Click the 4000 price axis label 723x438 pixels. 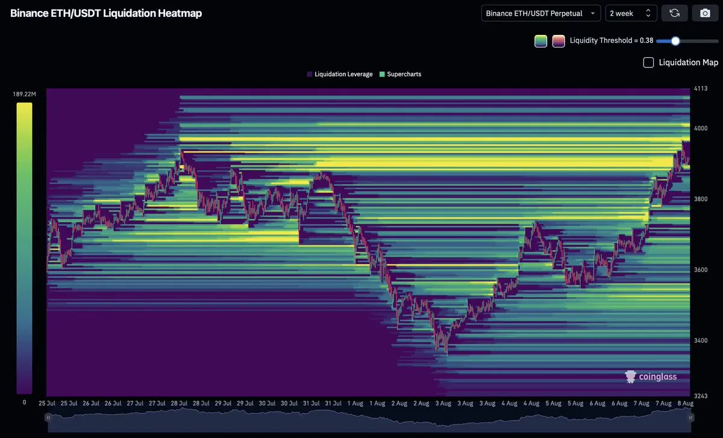(700, 128)
